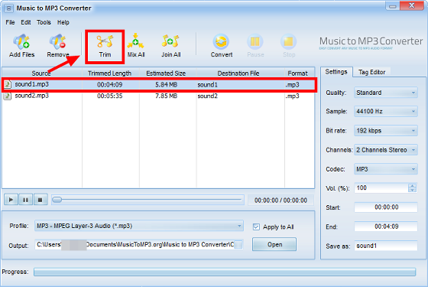Click the Stop toolbar icon
The width and height of the screenshot is (428, 287).
[x=289, y=45]
